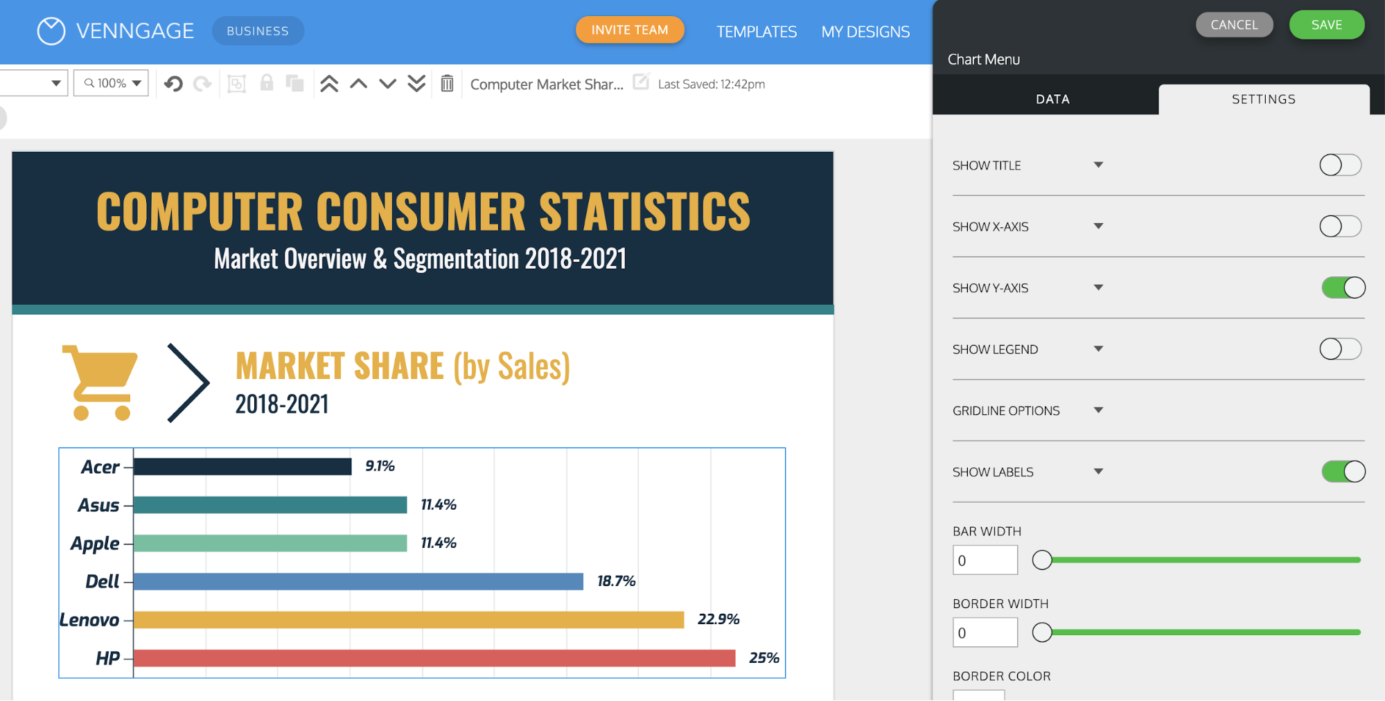Click the Venngage clock logo icon
1385x701 pixels.
coord(51,31)
